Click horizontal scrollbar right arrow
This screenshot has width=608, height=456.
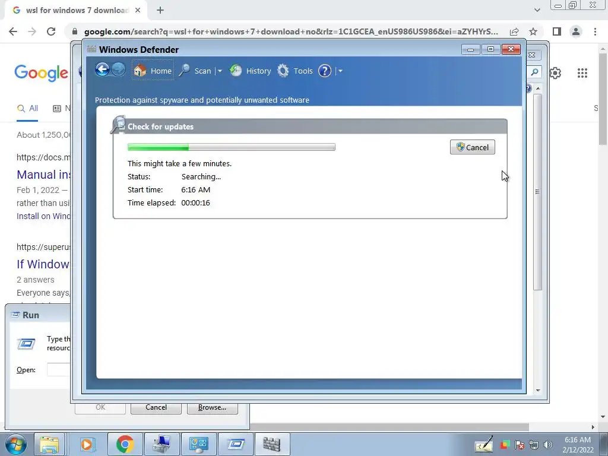pyautogui.click(x=593, y=427)
